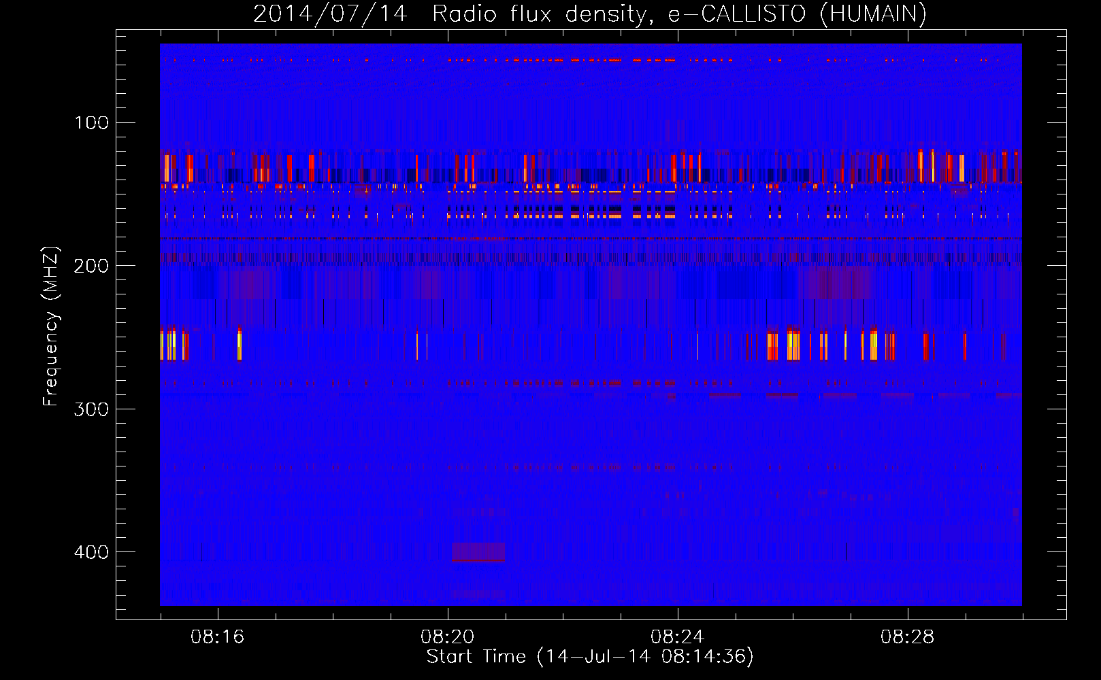Click the 200 frequency tick label
This screenshot has width=1101, height=680.
(x=91, y=266)
